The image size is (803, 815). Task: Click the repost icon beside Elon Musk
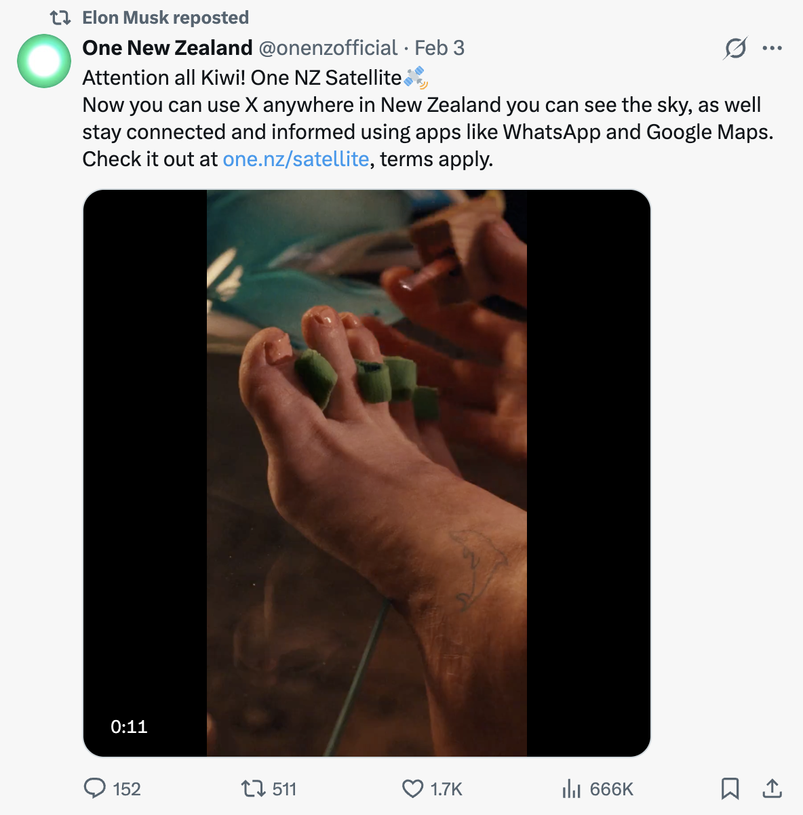pos(60,18)
